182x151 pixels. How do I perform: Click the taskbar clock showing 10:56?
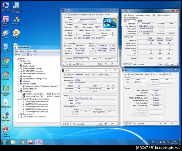click(174, 142)
